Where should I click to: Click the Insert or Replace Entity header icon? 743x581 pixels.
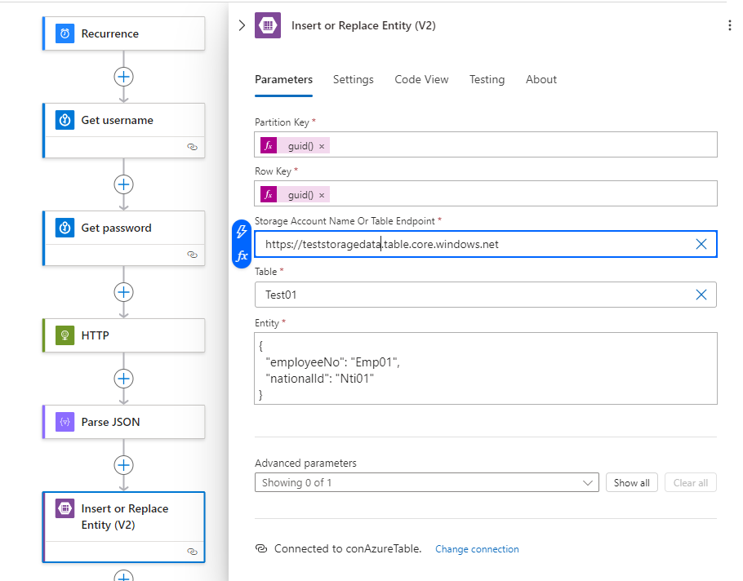click(267, 25)
